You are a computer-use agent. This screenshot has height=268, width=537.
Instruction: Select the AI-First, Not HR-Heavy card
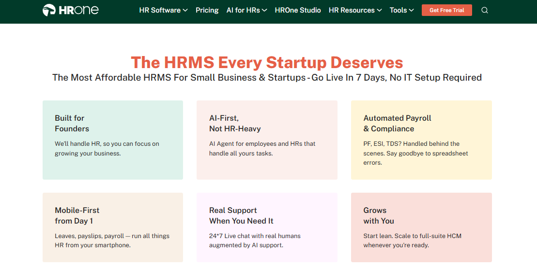[x=267, y=140]
